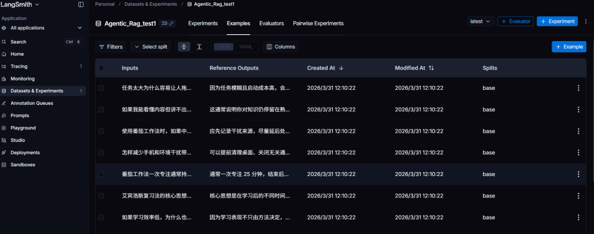Screen dimensions: 594x234
Task: Open row menu for 任务太大为什么 example
Action: [x=578, y=88]
